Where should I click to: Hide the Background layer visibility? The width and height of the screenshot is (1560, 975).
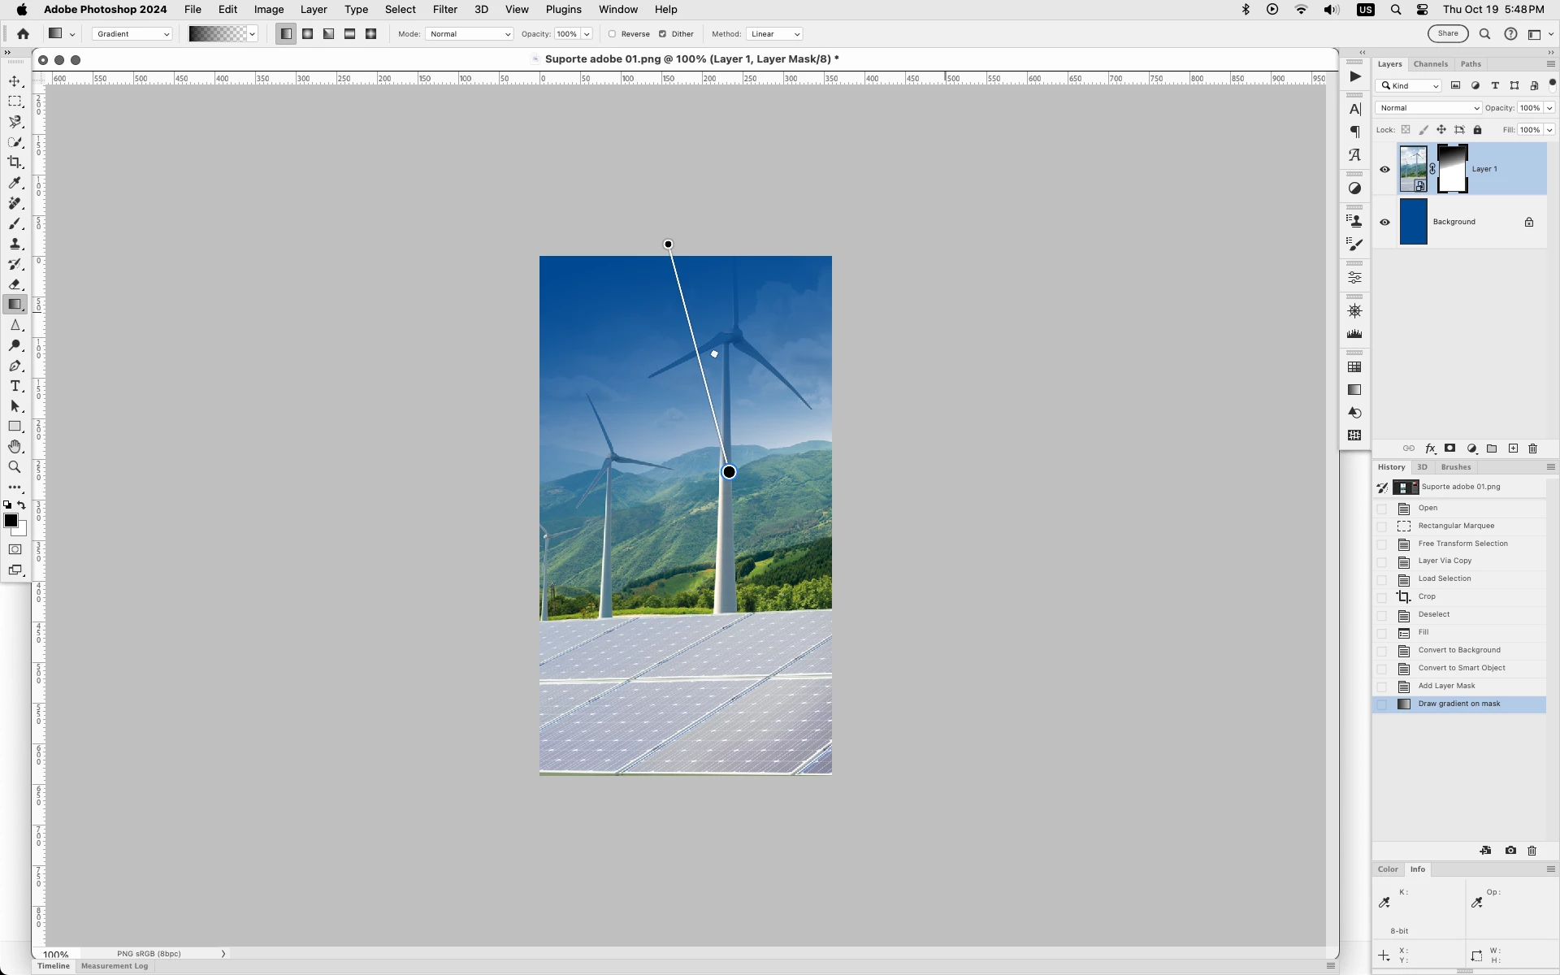[x=1384, y=222]
